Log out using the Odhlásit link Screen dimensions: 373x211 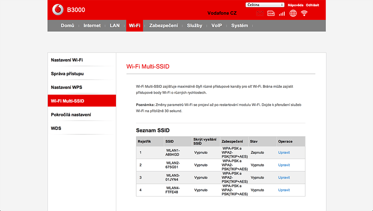pyautogui.click(x=312, y=5)
